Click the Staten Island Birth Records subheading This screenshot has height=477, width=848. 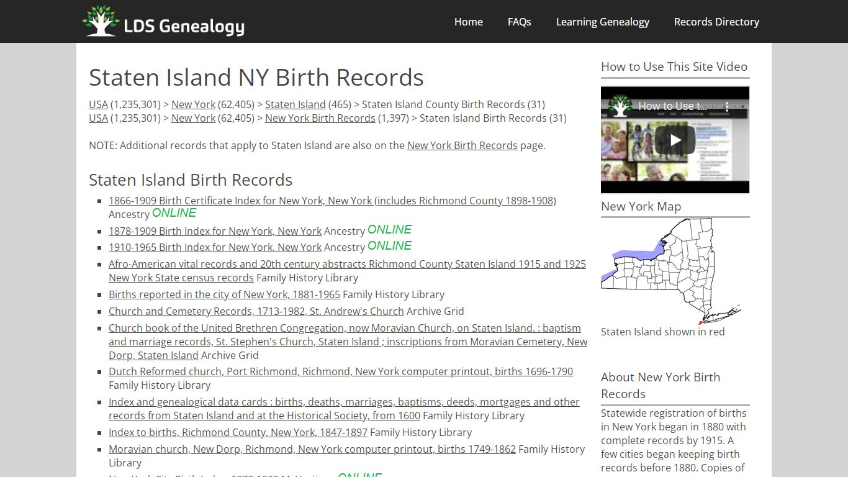pos(191,180)
